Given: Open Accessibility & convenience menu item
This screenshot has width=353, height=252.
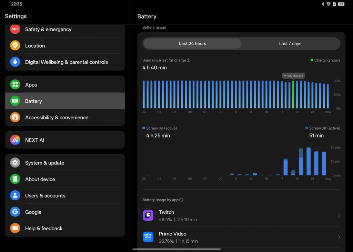Looking at the screenshot, I should 57,118.
